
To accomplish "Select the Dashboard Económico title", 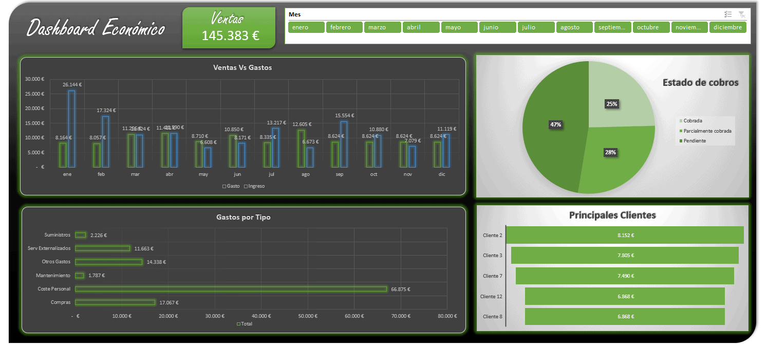I will tap(95, 28).
